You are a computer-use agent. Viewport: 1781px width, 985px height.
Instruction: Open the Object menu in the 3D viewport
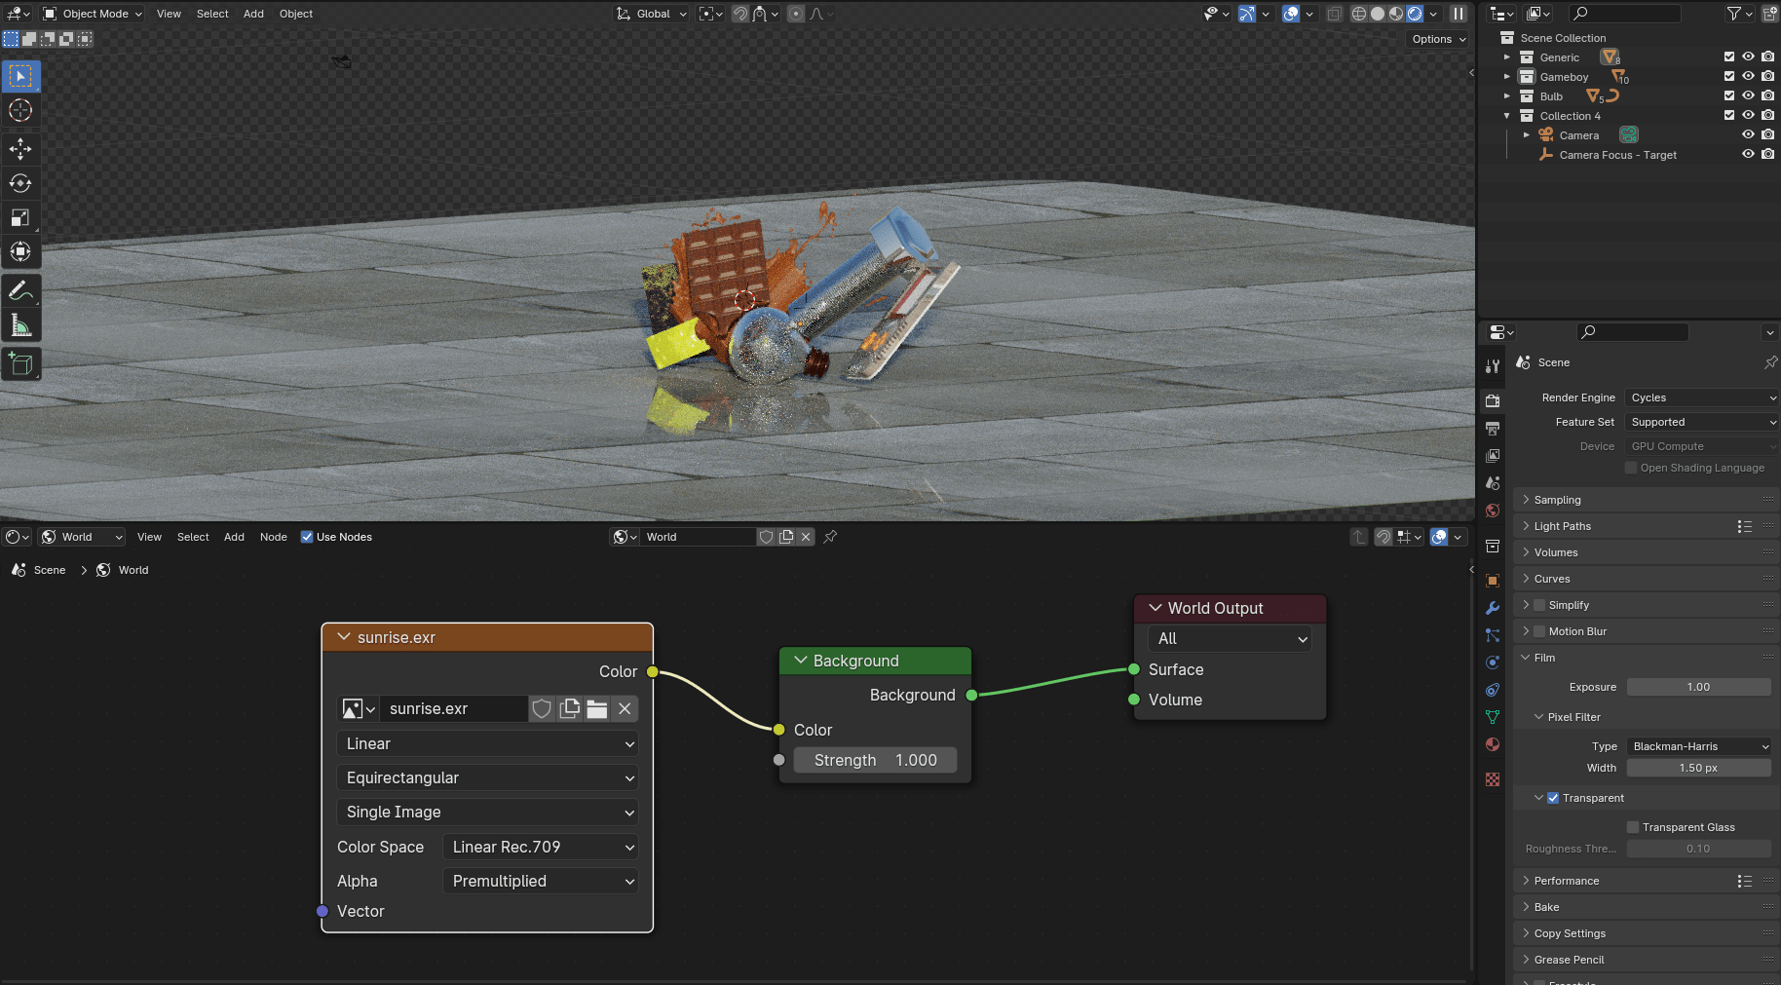[x=295, y=13]
